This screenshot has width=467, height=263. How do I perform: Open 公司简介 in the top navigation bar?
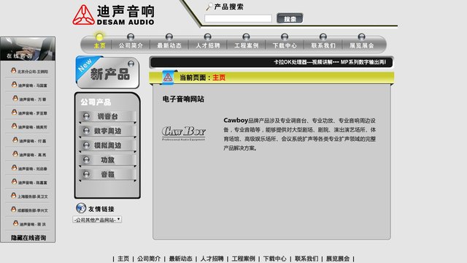(x=131, y=45)
